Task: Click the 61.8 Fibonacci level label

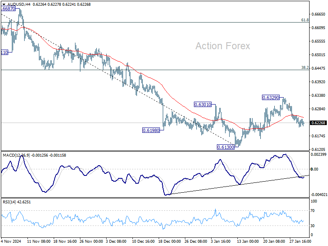Action: pos(305,20)
